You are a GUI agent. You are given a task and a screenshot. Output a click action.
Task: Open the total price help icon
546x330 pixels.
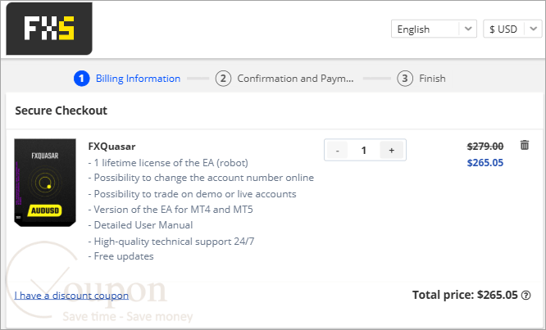pos(526,296)
